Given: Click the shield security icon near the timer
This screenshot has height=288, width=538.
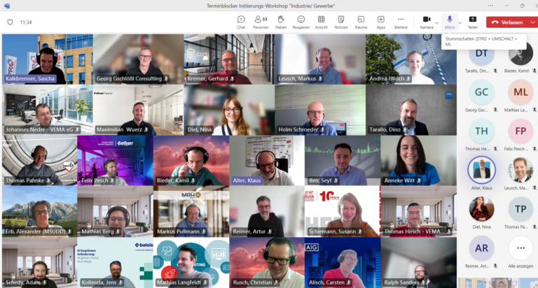Looking at the screenshot, I should coord(10,22).
